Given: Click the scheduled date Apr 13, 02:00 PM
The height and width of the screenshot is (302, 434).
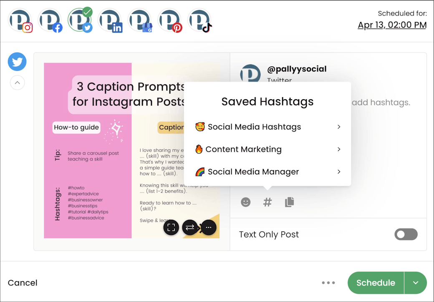Looking at the screenshot, I should 392,25.
